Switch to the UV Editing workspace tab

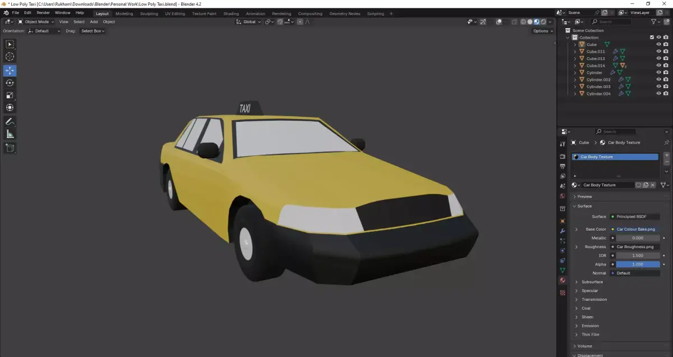click(x=175, y=13)
